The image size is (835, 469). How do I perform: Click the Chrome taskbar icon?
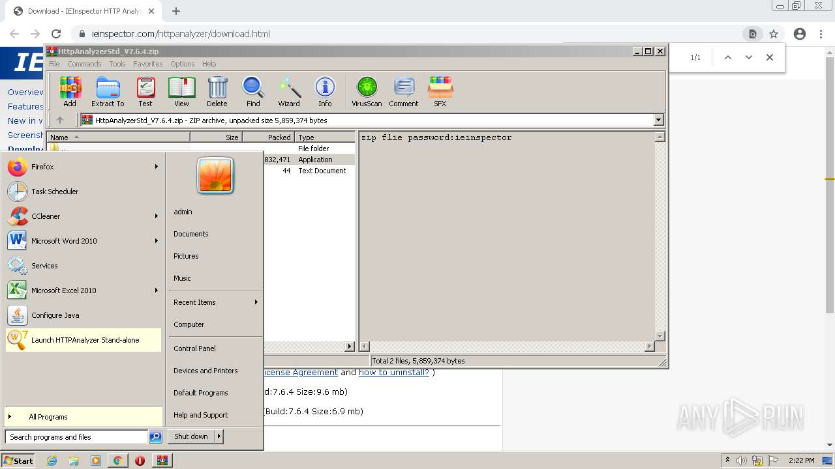point(117,461)
